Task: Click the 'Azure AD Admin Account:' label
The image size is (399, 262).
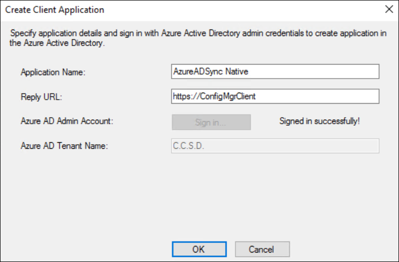Action: [67, 121]
